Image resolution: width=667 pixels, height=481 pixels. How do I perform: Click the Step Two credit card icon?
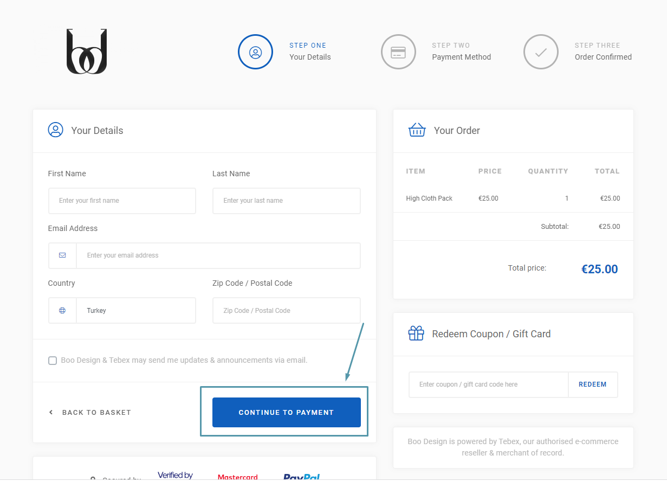398,52
